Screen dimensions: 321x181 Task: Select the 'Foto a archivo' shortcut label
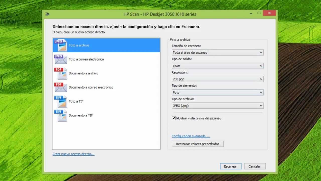coord(79,45)
